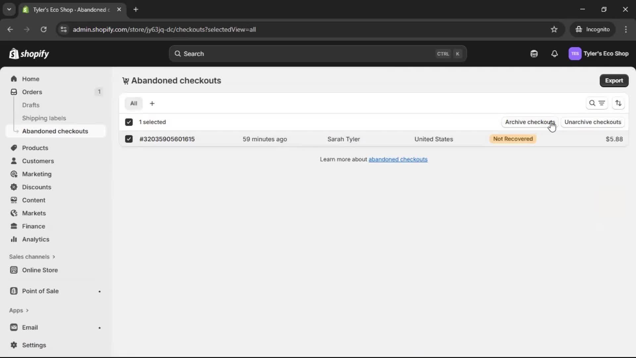This screenshot has height=358, width=636.
Task: Switch to the All checkouts tab
Action: click(133, 103)
